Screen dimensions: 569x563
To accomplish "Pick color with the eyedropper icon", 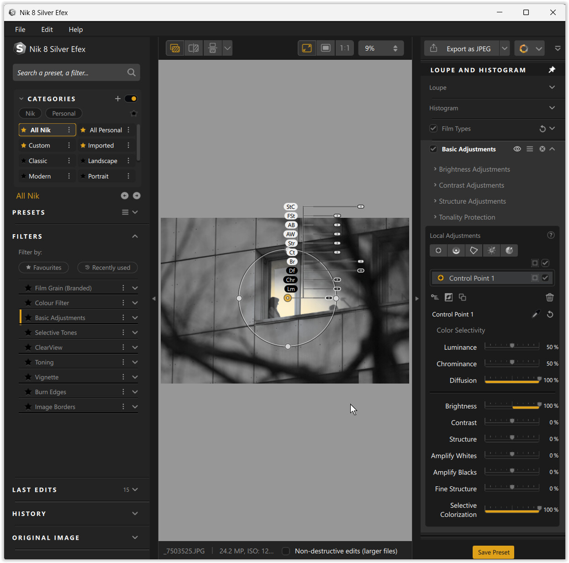I will [536, 314].
